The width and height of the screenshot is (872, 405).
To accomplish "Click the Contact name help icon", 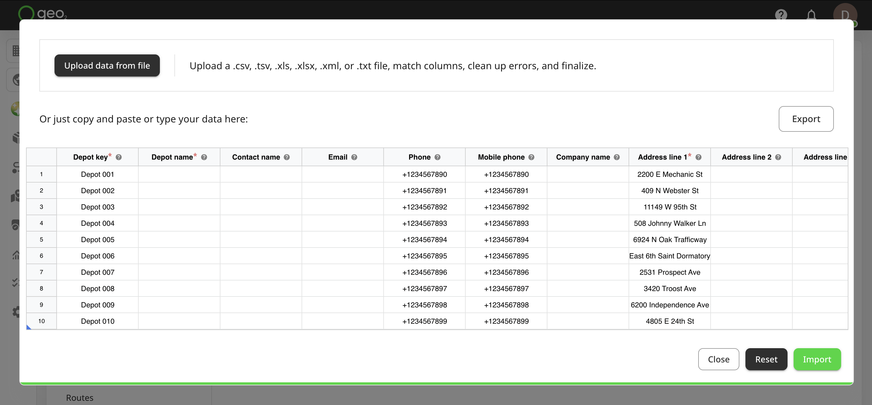I will click(287, 157).
